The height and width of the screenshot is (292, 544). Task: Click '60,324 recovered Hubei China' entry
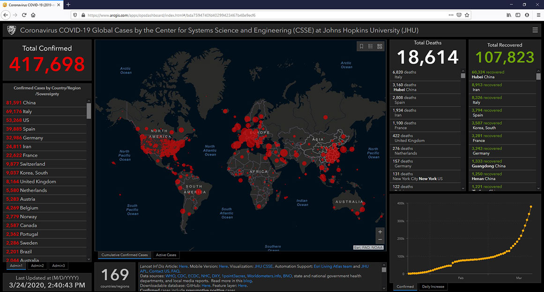coord(502,75)
